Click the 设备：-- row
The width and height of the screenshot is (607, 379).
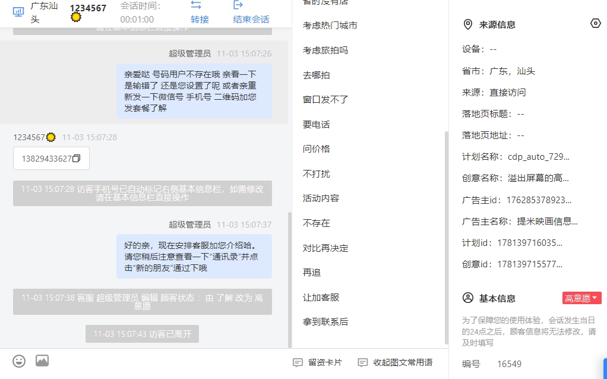[x=479, y=49]
